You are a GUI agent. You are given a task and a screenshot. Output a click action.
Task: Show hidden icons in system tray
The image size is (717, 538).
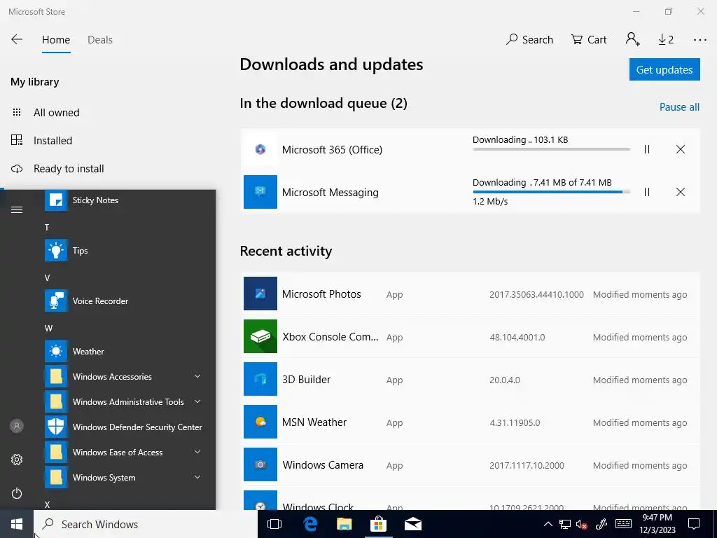point(548,524)
